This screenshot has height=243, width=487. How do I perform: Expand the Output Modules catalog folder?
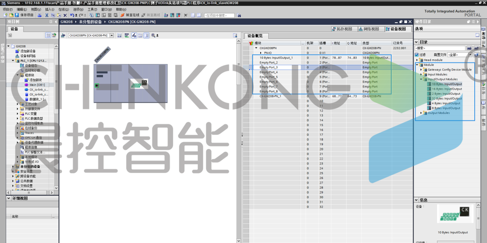click(x=421, y=113)
